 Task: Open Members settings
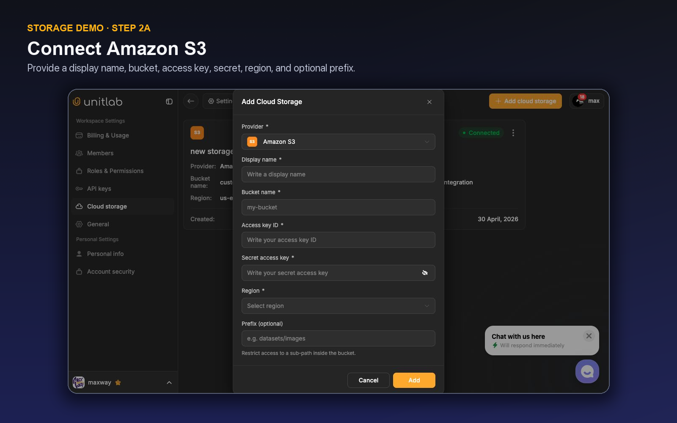pos(123,153)
